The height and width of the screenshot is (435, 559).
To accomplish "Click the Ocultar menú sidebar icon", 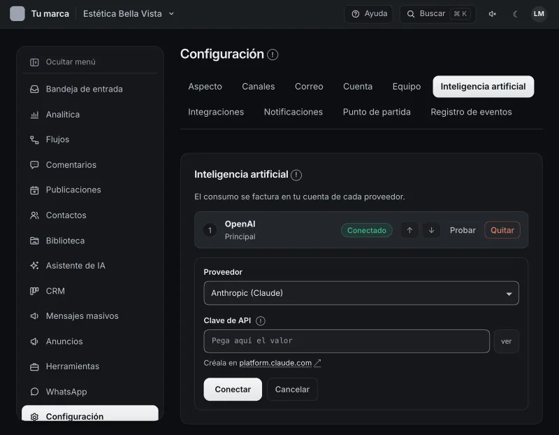I will [34, 62].
